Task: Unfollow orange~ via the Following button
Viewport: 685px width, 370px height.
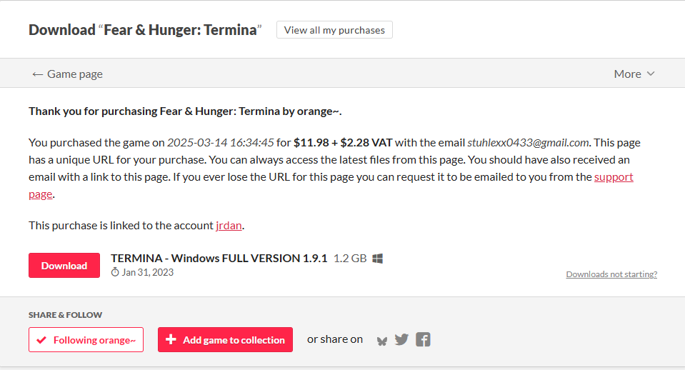Action: (x=86, y=339)
